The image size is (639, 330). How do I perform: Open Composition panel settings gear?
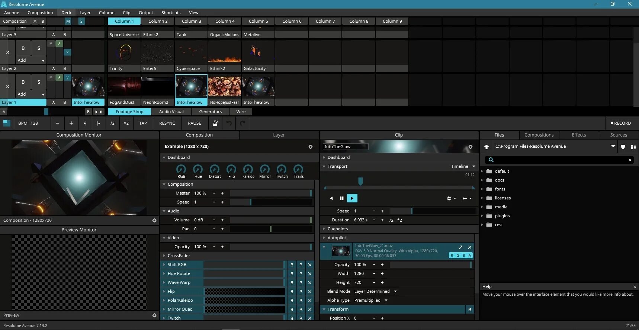coord(311,147)
